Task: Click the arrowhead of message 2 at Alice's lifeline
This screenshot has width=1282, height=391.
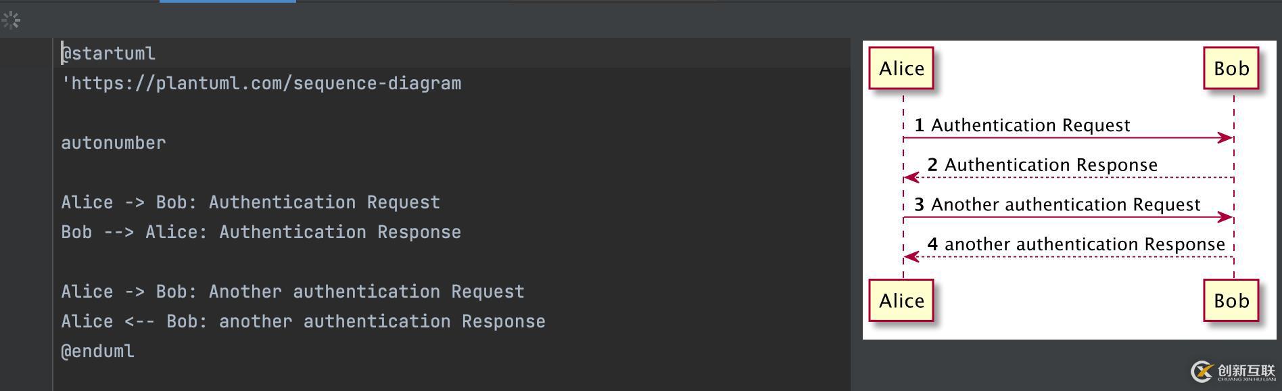Action: pos(911,178)
